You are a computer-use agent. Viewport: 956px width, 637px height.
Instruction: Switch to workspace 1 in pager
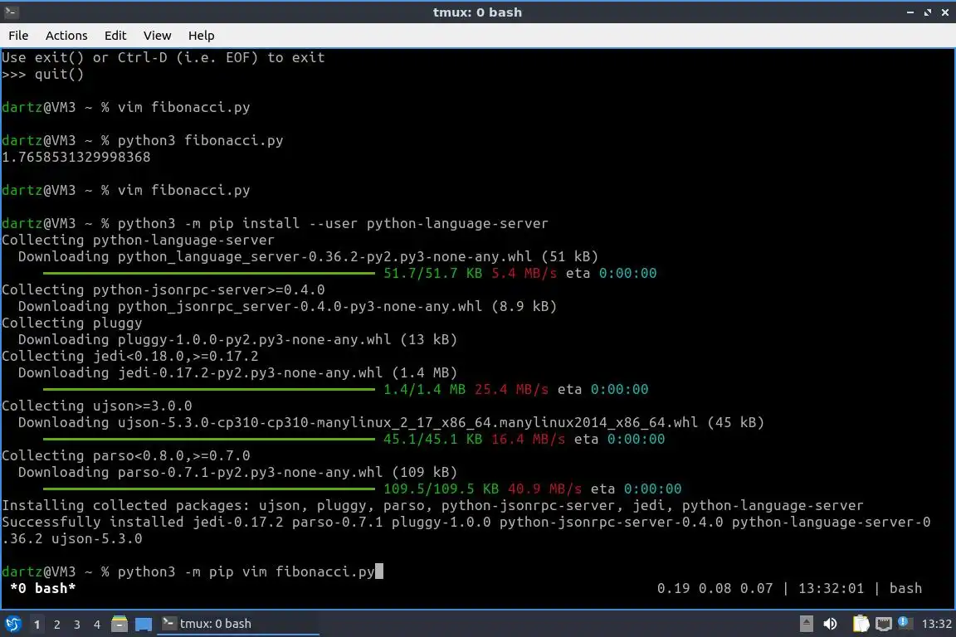(37, 625)
